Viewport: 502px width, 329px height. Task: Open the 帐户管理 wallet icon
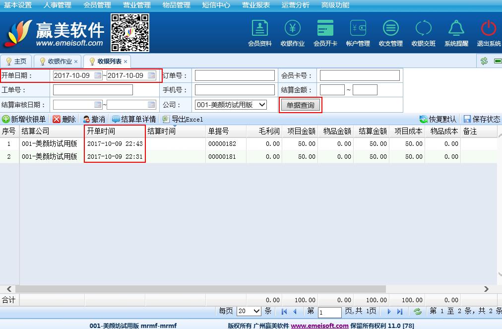[358, 29]
